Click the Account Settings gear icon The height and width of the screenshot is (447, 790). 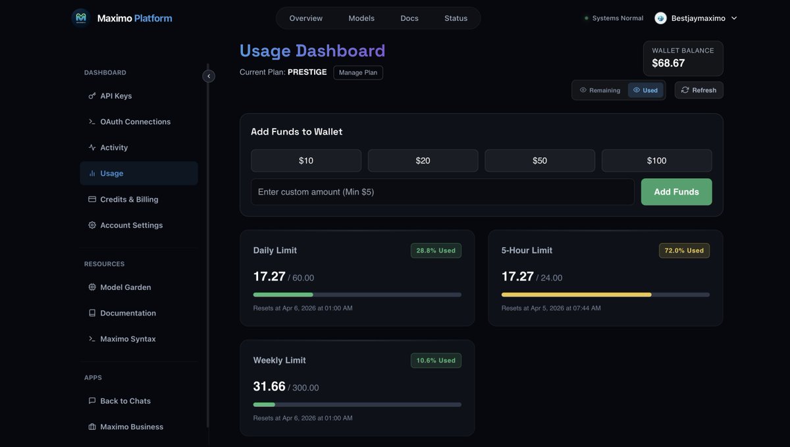point(92,225)
